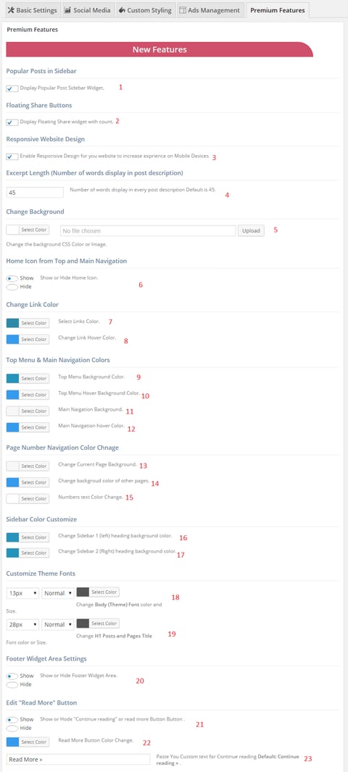Click the Upload button for background image
348x772 pixels.
click(x=251, y=230)
